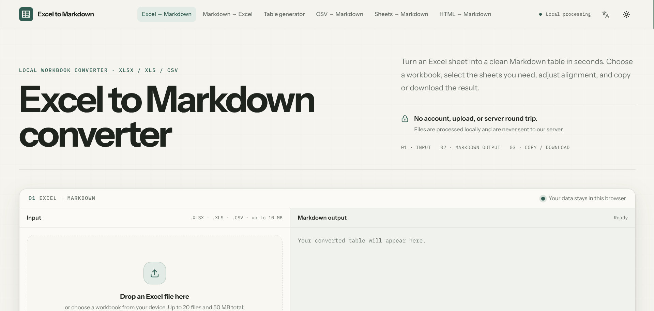654x311 pixels.
Task: Click the 02 · MARKDOWN OUTPUT step label
Action: click(470, 148)
